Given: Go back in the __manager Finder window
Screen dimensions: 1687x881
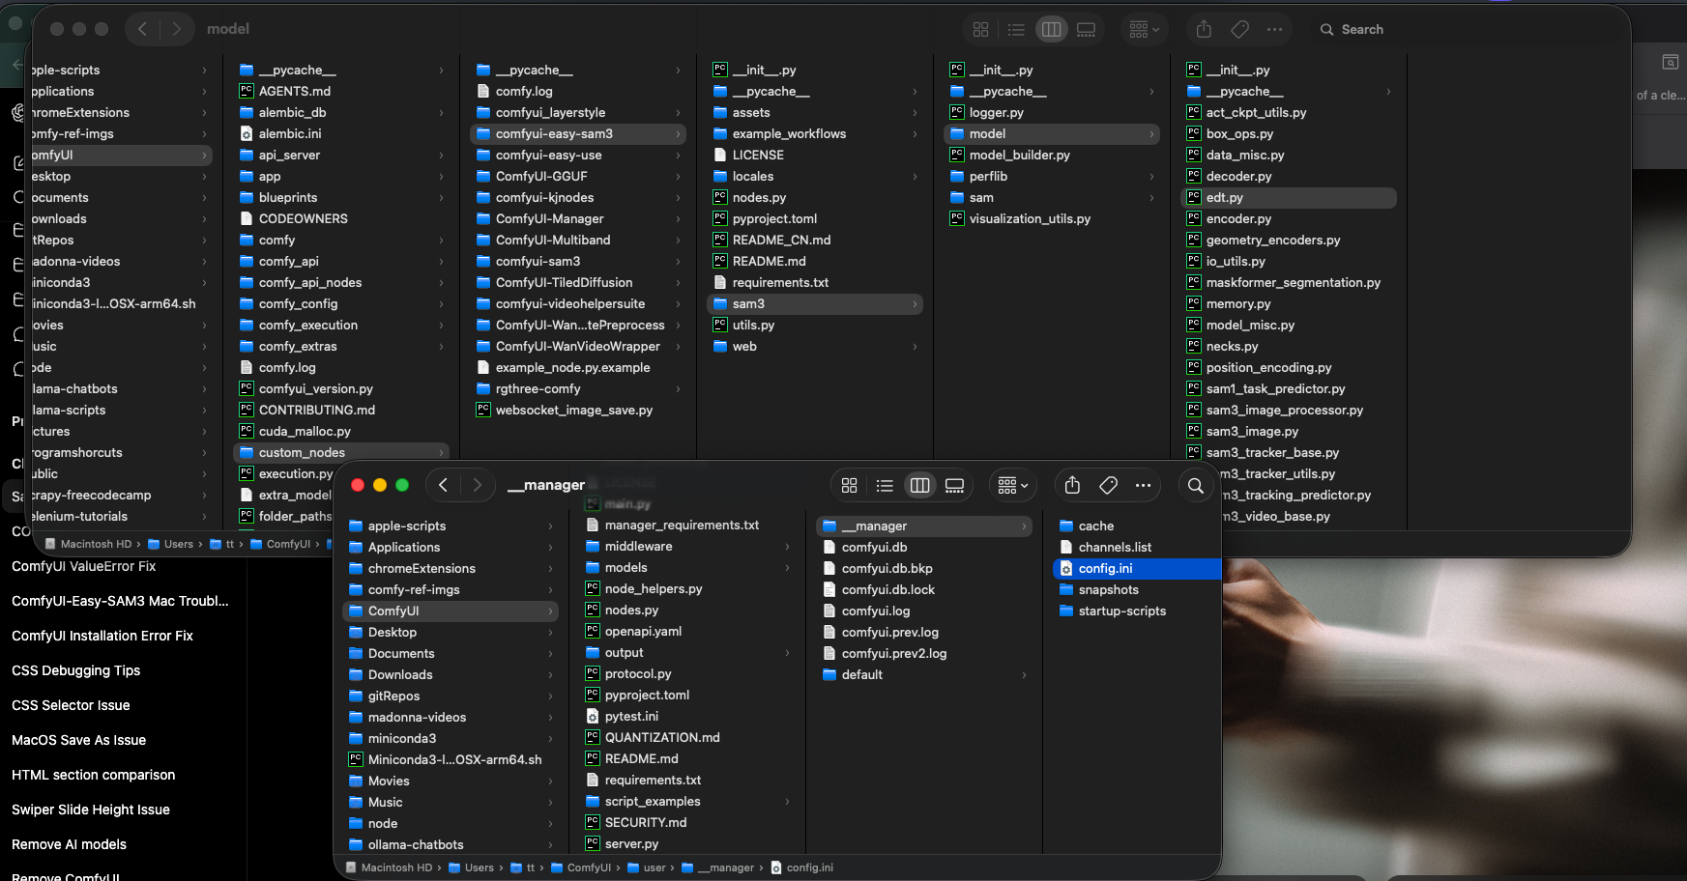Looking at the screenshot, I should pos(443,485).
